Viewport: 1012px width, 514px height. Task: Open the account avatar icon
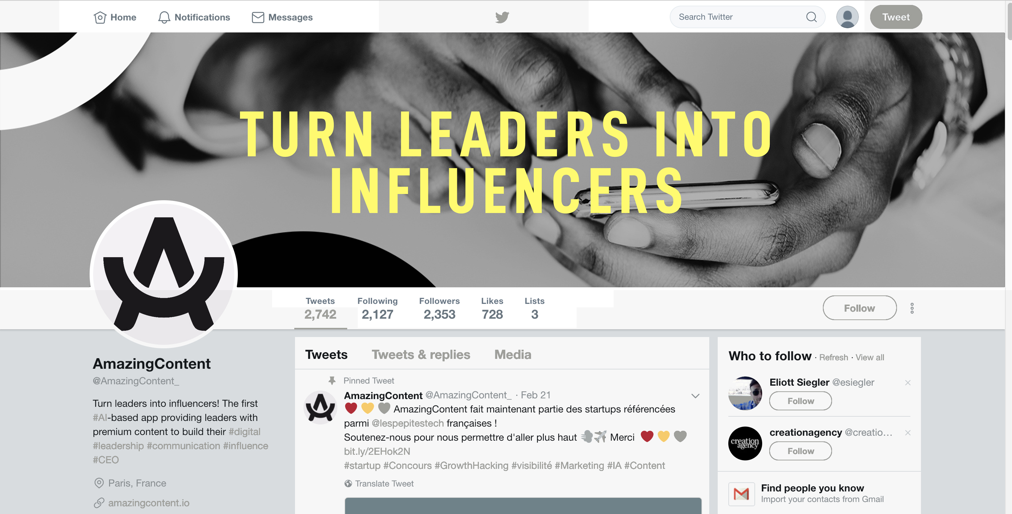click(848, 17)
